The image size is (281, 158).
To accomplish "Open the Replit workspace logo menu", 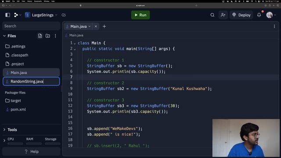I will (18, 15).
